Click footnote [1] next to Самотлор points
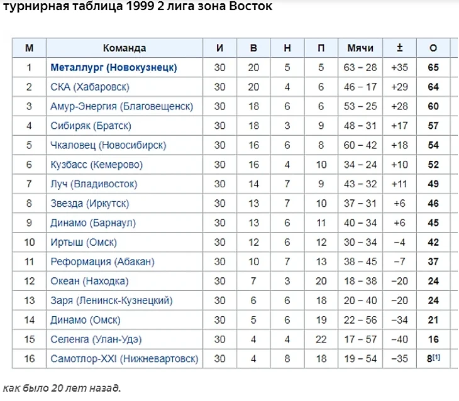This screenshot has width=459, height=401. click(436, 357)
